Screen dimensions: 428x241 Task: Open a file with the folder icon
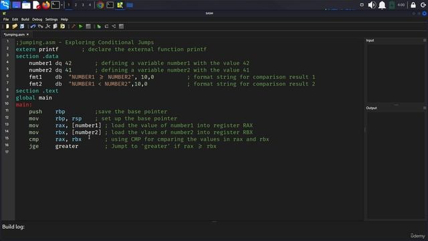coord(15,27)
